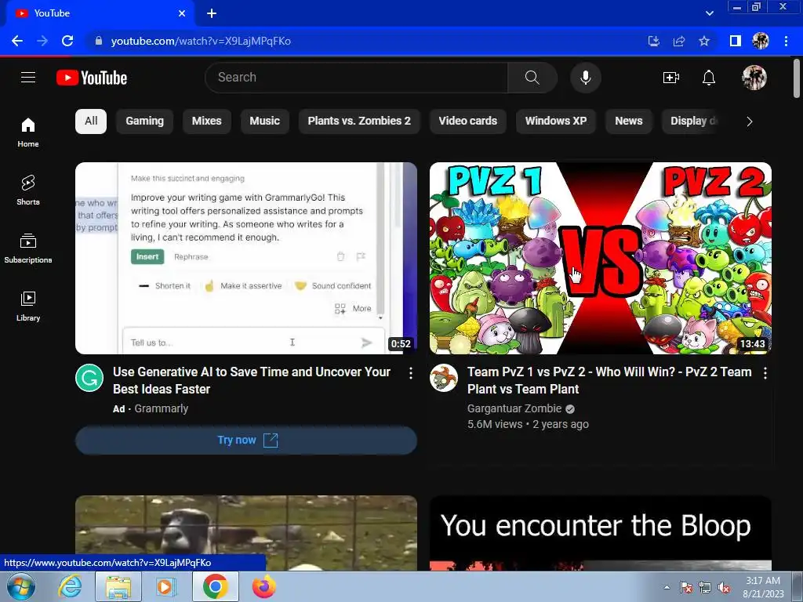This screenshot has height=602, width=803.
Task: Click the search magnifier button
Action: coord(532,78)
